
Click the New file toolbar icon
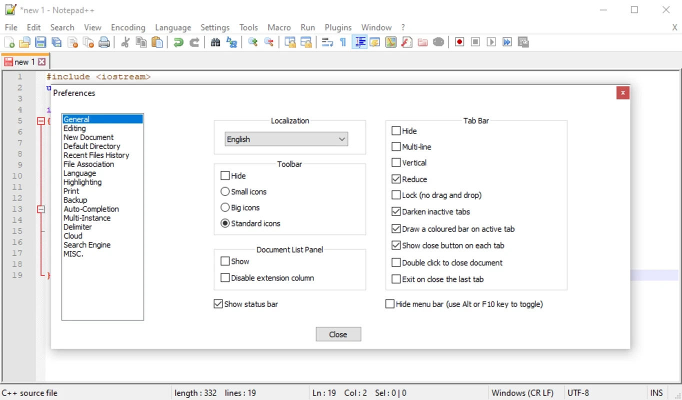coord(9,42)
